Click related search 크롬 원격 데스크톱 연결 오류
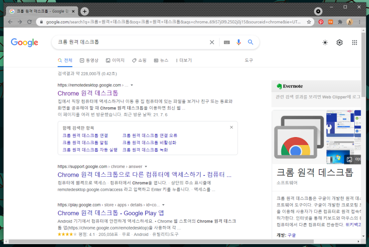Screen dimensions: 369x247 click(x=150, y=136)
